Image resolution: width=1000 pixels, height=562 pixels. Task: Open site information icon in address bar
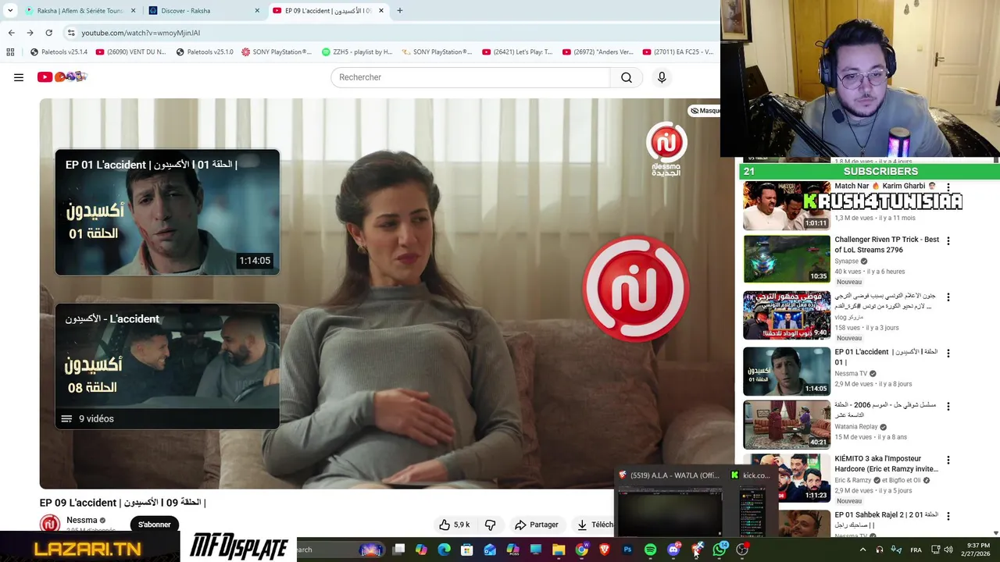(70, 33)
